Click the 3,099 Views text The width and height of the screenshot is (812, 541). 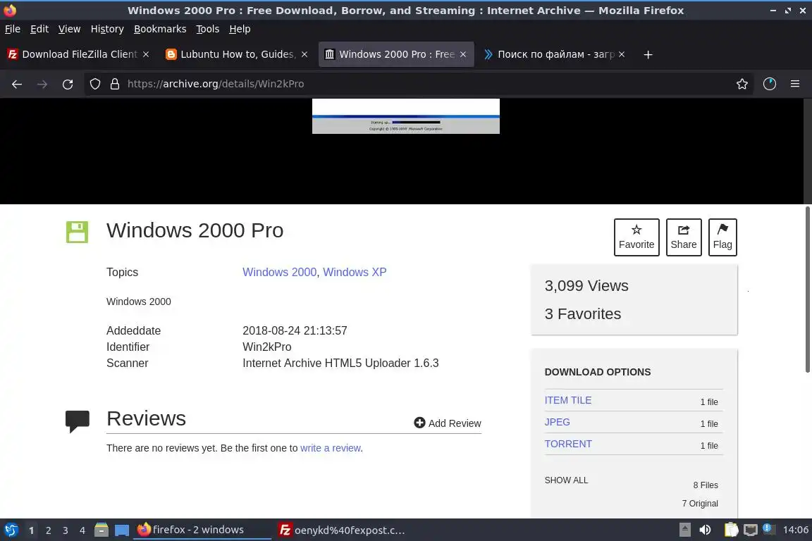[x=586, y=286]
